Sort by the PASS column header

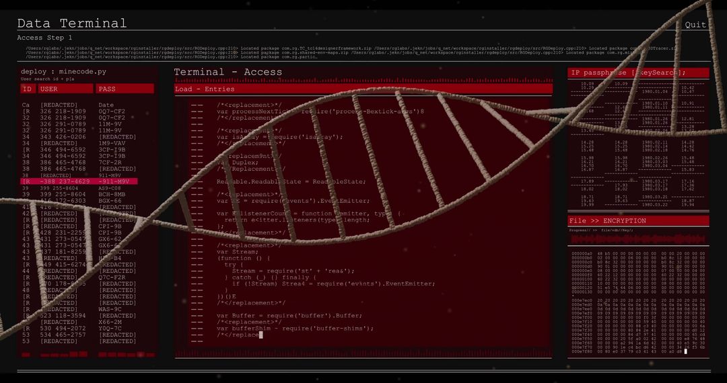tap(125, 89)
